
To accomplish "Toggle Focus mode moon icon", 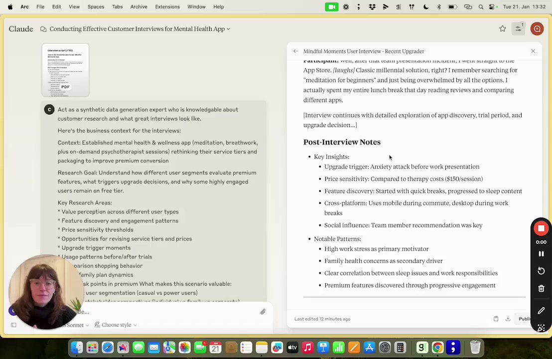I will (x=425, y=6).
